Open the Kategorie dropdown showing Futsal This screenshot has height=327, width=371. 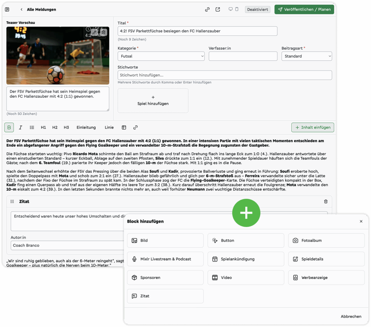161,56
